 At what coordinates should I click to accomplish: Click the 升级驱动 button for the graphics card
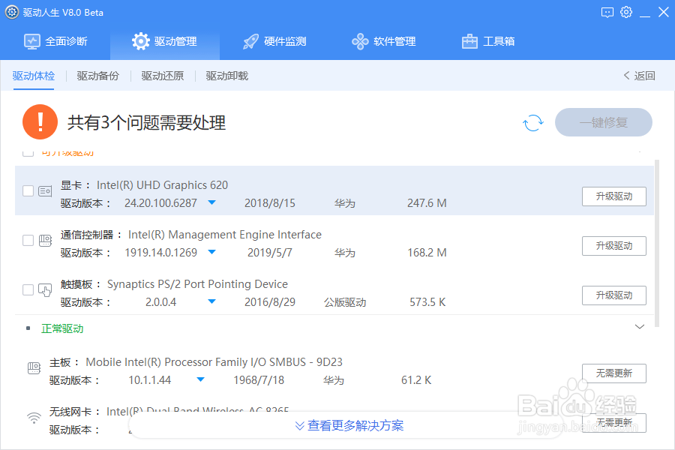click(614, 196)
